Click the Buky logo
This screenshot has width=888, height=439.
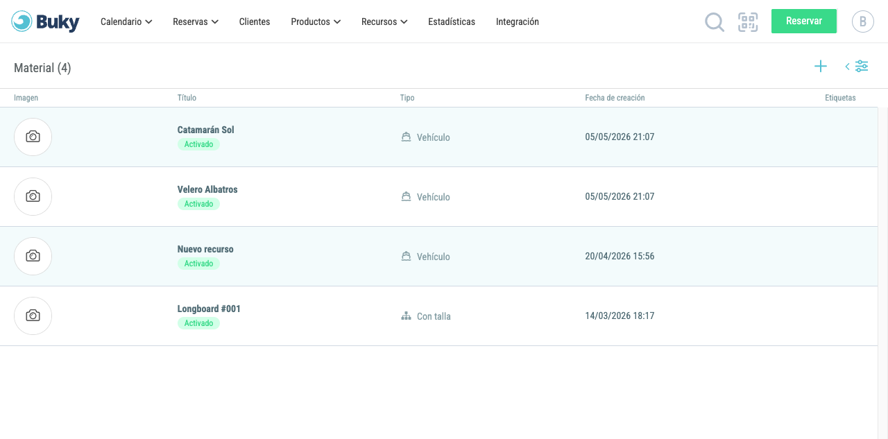tap(46, 21)
